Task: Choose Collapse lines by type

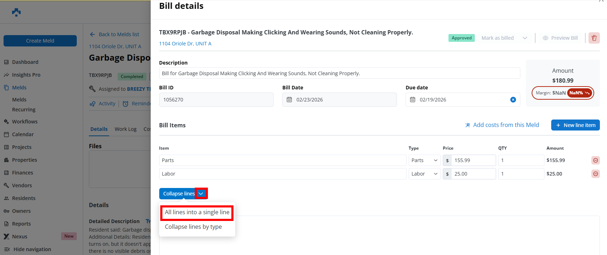Action: (x=193, y=227)
